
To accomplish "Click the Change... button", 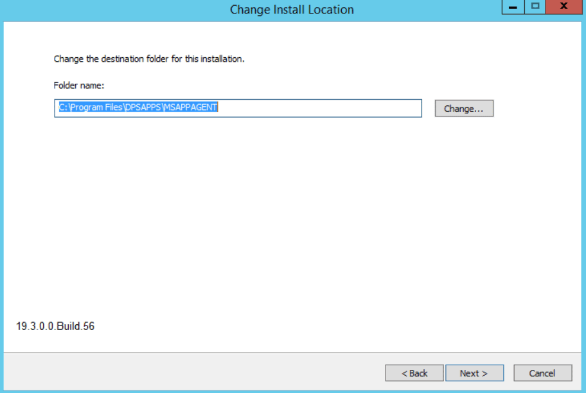I will pos(464,109).
